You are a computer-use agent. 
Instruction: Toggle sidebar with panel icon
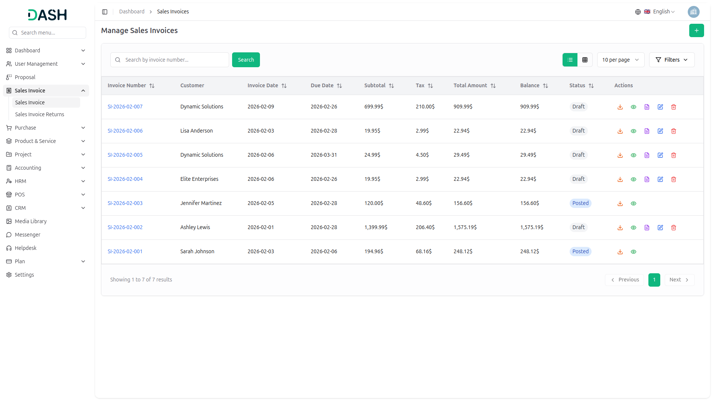click(x=105, y=12)
